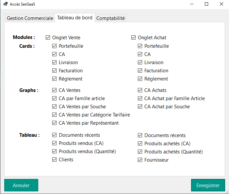Viewport: 229px width, 194px height.
Task: Toggle the Onglet Achat module checkbox
Action: tap(134, 38)
